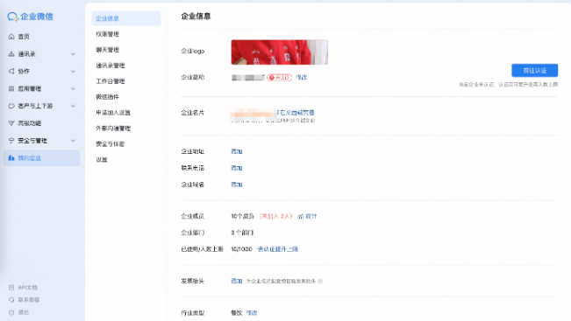
Task: Select 我的企业 in the sidebar
Action: point(41,158)
